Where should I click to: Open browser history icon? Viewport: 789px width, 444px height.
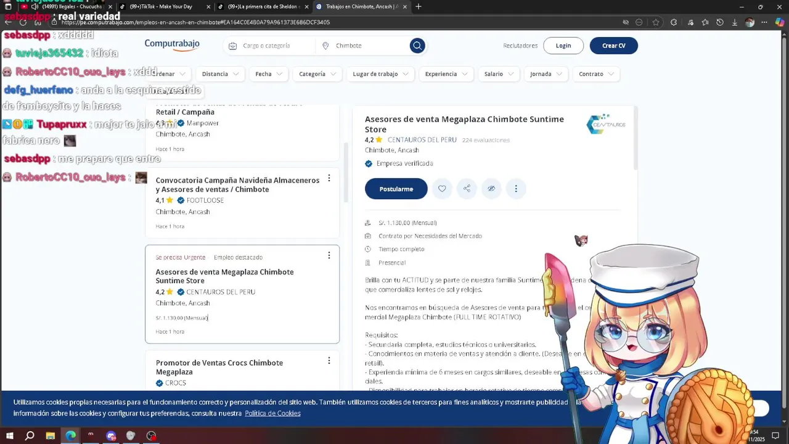point(719,22)
